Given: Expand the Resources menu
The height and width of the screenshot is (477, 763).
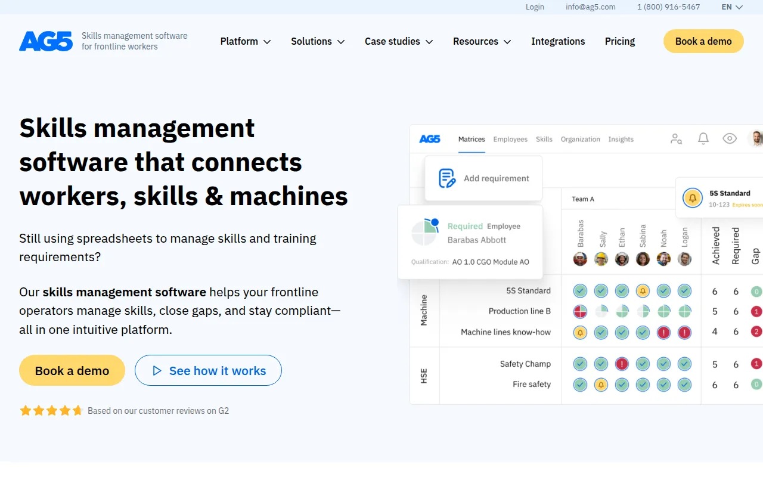Looking at the screenshot, I should pyautogui.click(x=482, y=41).
